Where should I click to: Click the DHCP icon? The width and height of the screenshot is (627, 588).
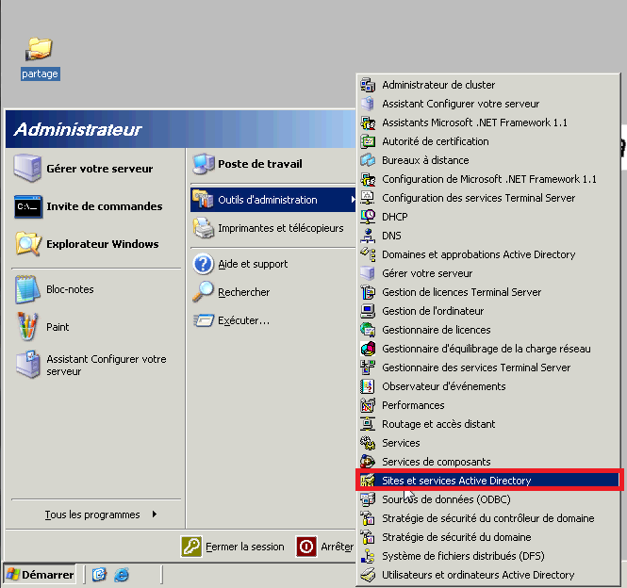tap(368, 217)
